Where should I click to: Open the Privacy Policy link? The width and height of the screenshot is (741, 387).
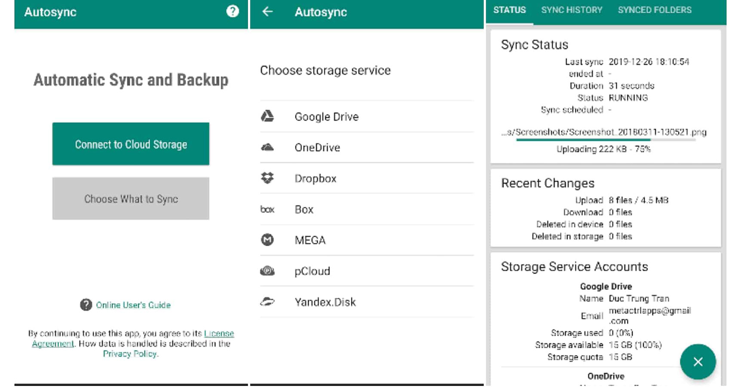[x=131, y=353]
